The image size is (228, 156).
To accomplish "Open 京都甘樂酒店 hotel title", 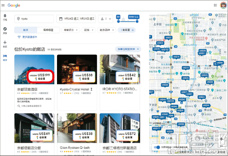I will click(x=27, y=89).
